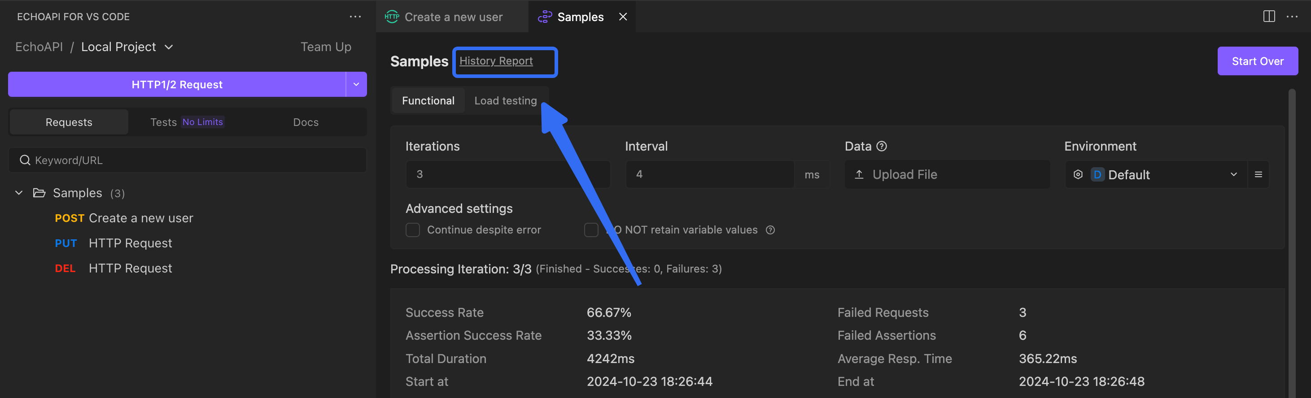This screenshot has width=1311, height=398.
Task: Expand the Local Project selector chevron
Action: [x=169, y=47]
